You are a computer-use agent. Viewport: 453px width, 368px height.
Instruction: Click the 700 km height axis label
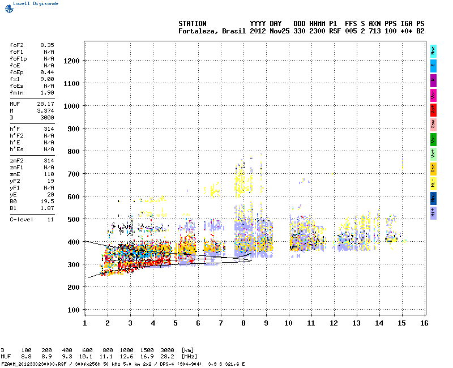pyautogui.click(x=74, y=174)
